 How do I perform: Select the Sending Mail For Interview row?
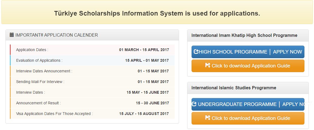click(x=92, y=82)
